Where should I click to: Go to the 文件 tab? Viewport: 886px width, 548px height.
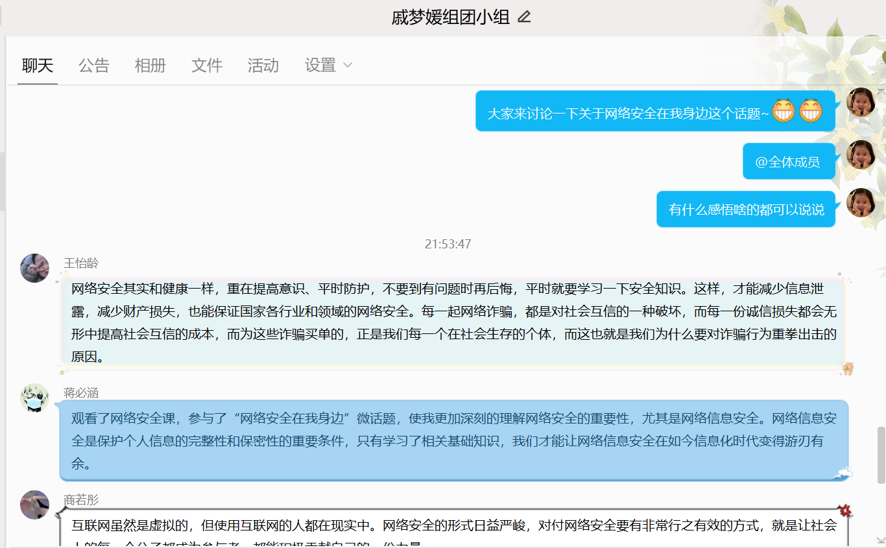[x=207, y=65]
